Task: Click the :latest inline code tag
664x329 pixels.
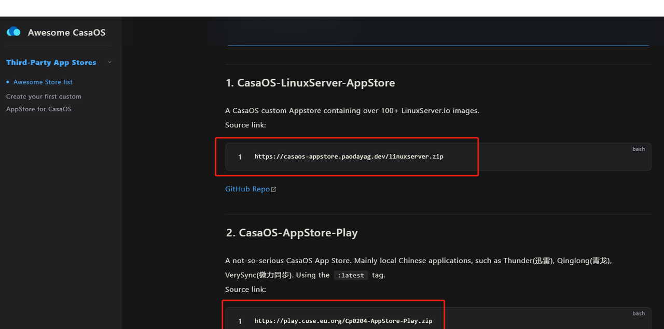Action: pos(351,276)
